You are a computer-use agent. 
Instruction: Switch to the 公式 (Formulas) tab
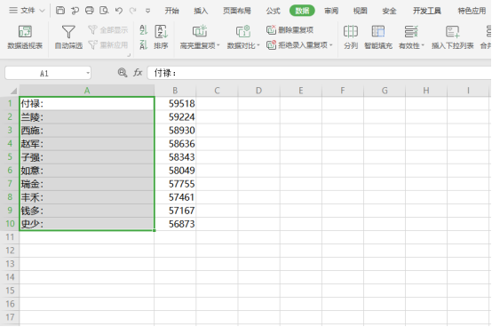click(x=273, y=11)
